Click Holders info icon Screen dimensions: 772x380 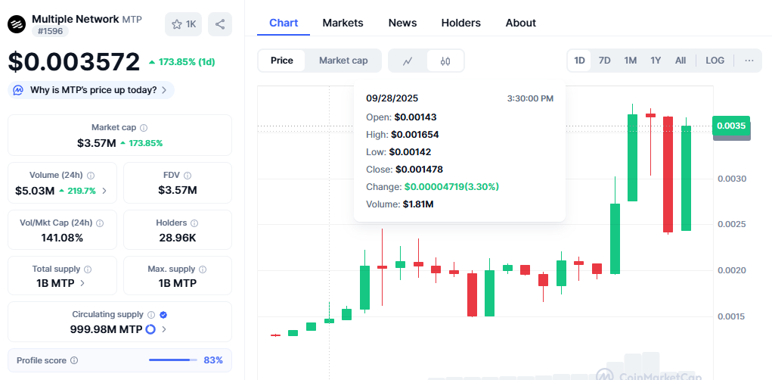pos(194,223)
